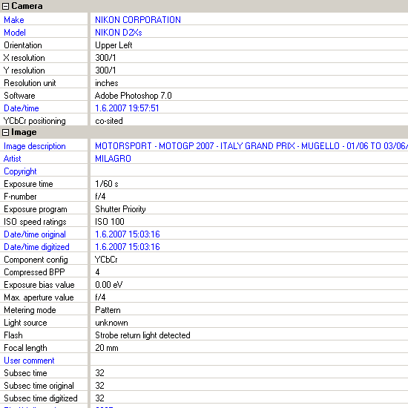The image size is (408, 408).
Task: Click the 'YCbCr' component config value
Action: tap(106, 260)
